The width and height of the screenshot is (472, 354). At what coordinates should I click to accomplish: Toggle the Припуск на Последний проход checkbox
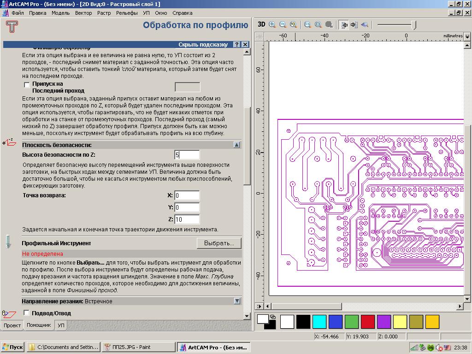coord(27,85)
